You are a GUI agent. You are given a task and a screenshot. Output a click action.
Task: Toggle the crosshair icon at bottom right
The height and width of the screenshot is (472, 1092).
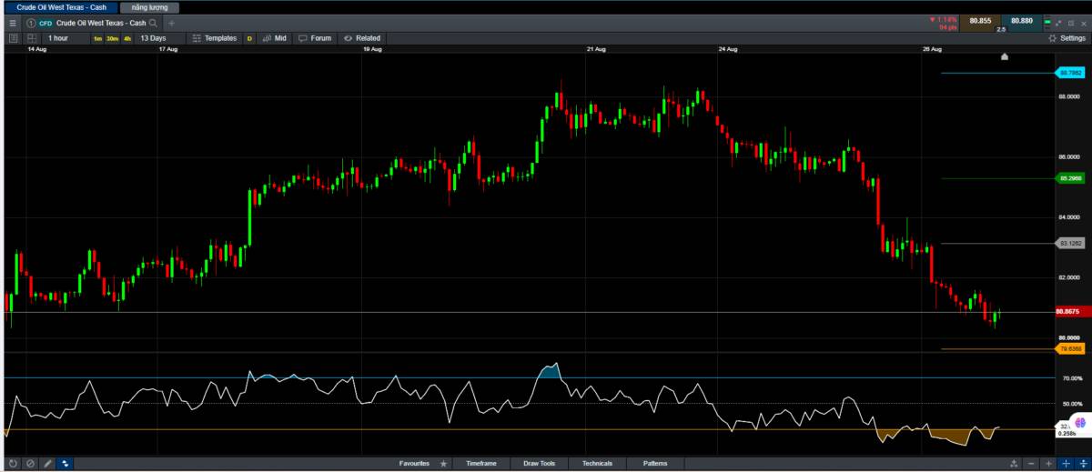pos(1066,464)
